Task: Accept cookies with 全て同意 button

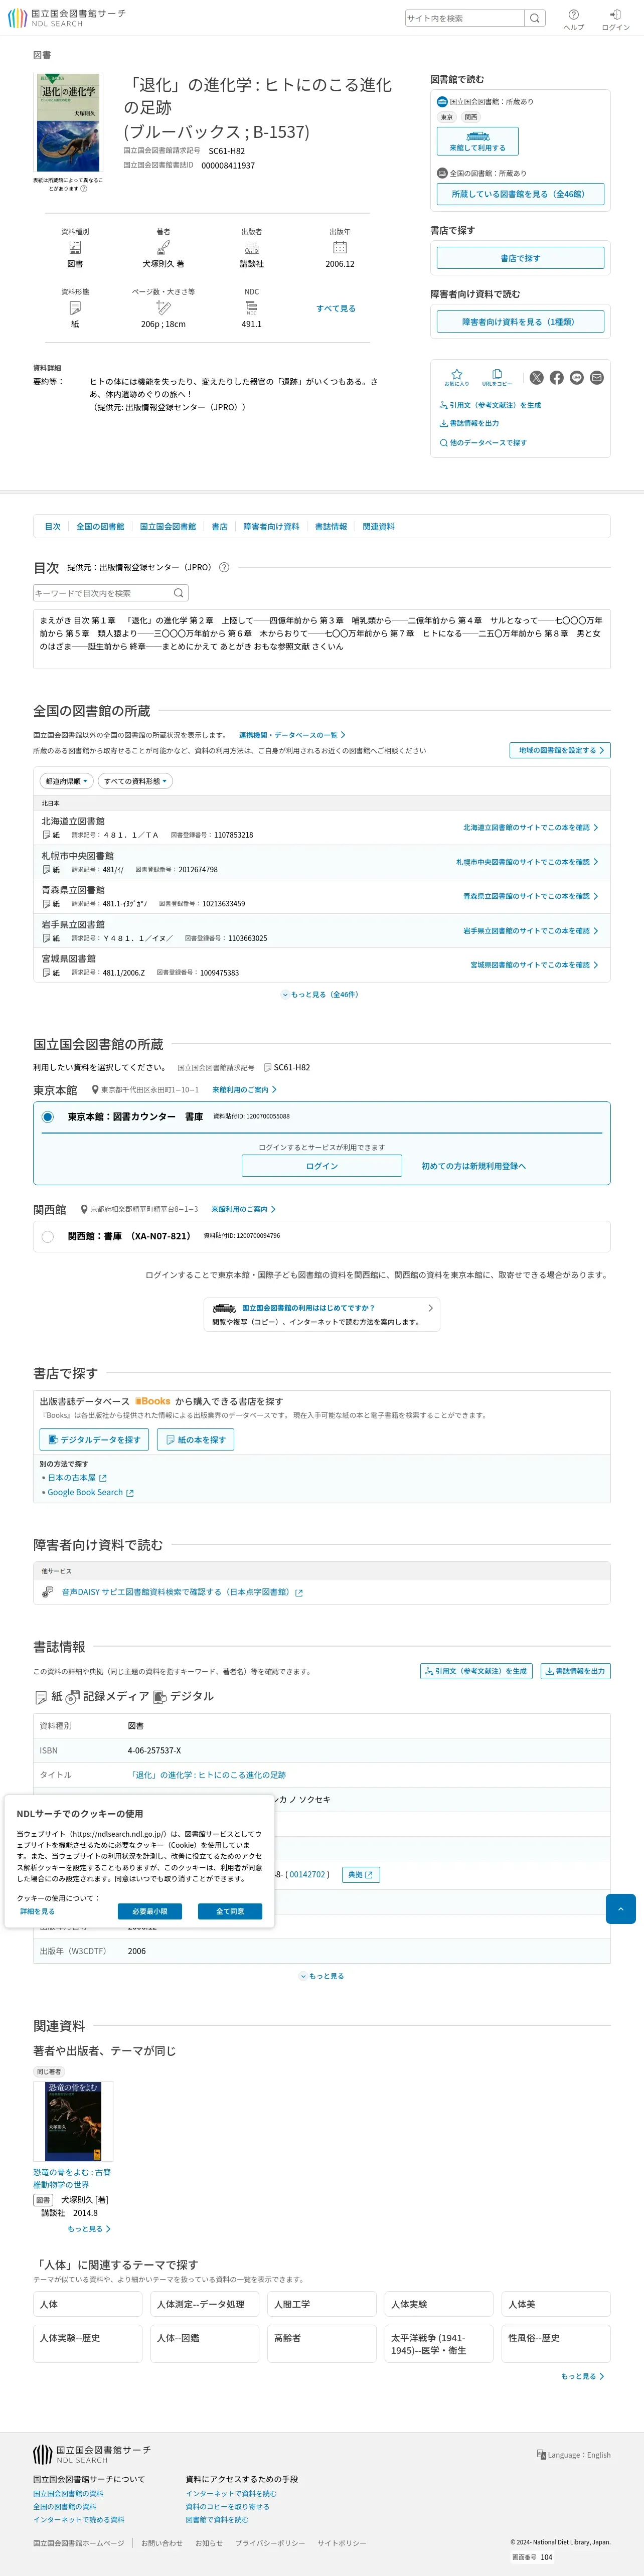Action: coord(230,1911)
